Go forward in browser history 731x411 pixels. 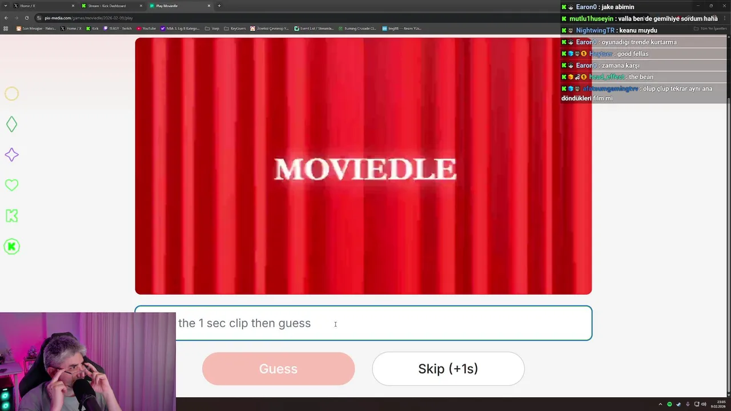(x=16, y=18)
